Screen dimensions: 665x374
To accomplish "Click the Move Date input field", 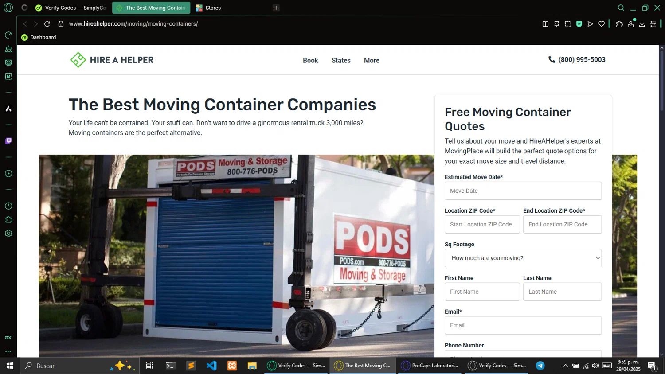I will [x=523, y=191].
